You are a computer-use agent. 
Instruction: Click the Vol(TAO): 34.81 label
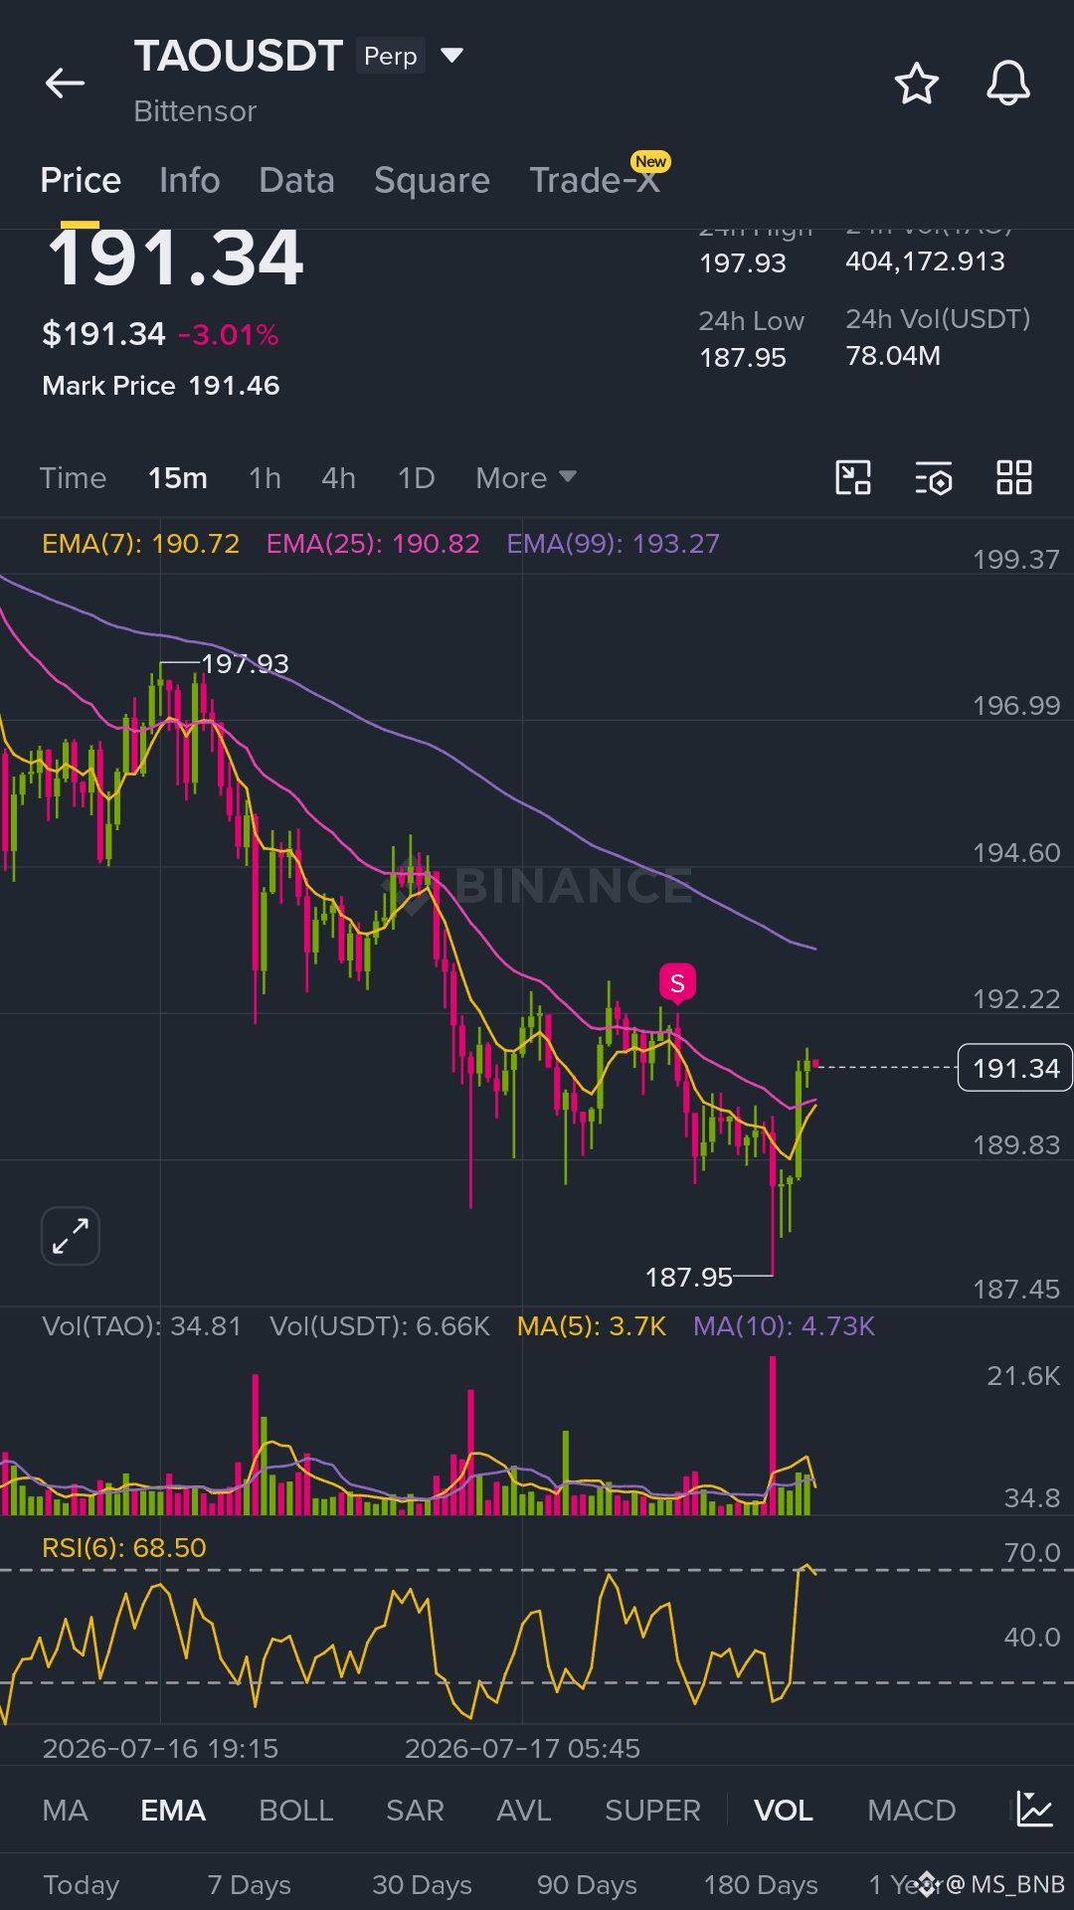click(141, 1326)
